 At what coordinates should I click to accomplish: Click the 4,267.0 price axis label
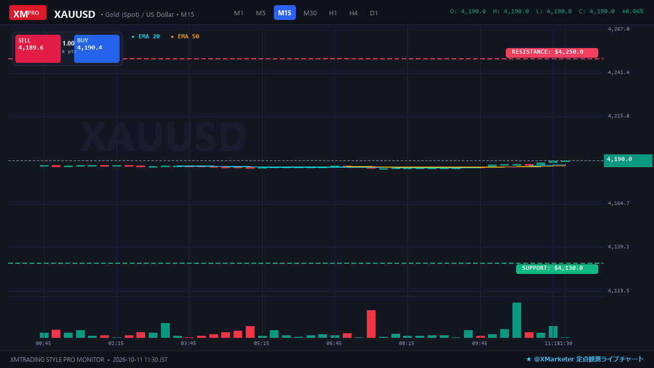click(619, 29)
